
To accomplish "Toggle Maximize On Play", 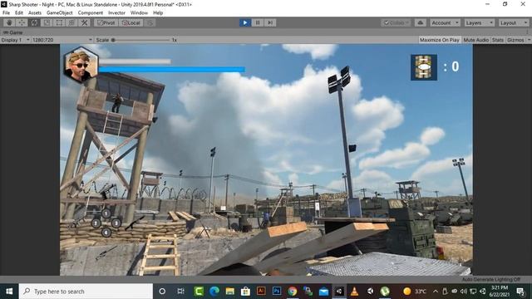I will (x=440, y=40).
